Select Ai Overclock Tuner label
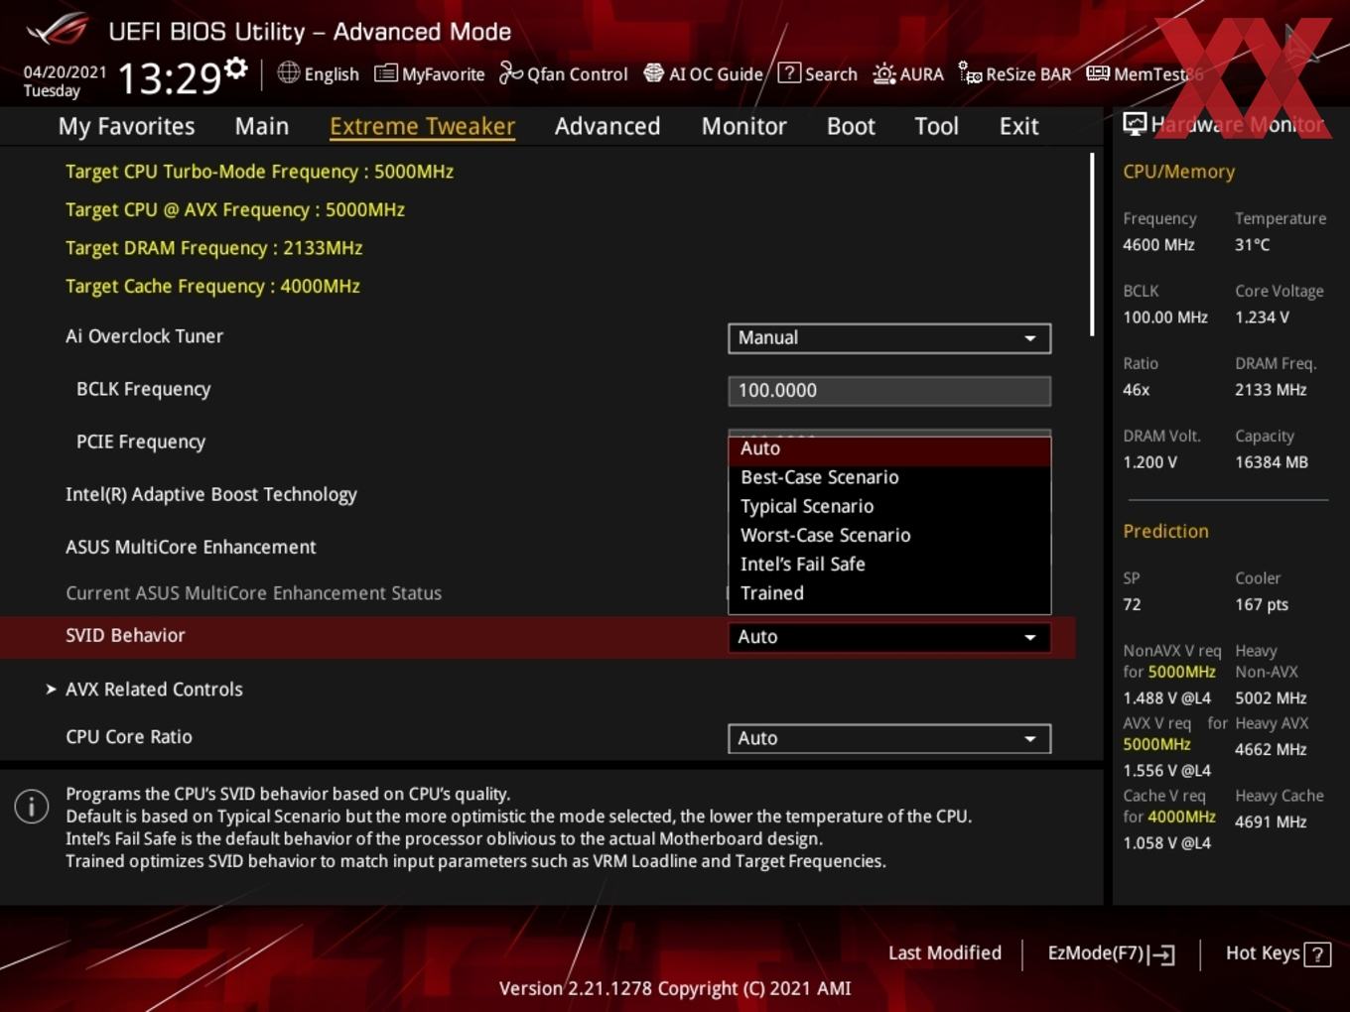This screenshot has height=1012, width=1350. coord(144,336)
